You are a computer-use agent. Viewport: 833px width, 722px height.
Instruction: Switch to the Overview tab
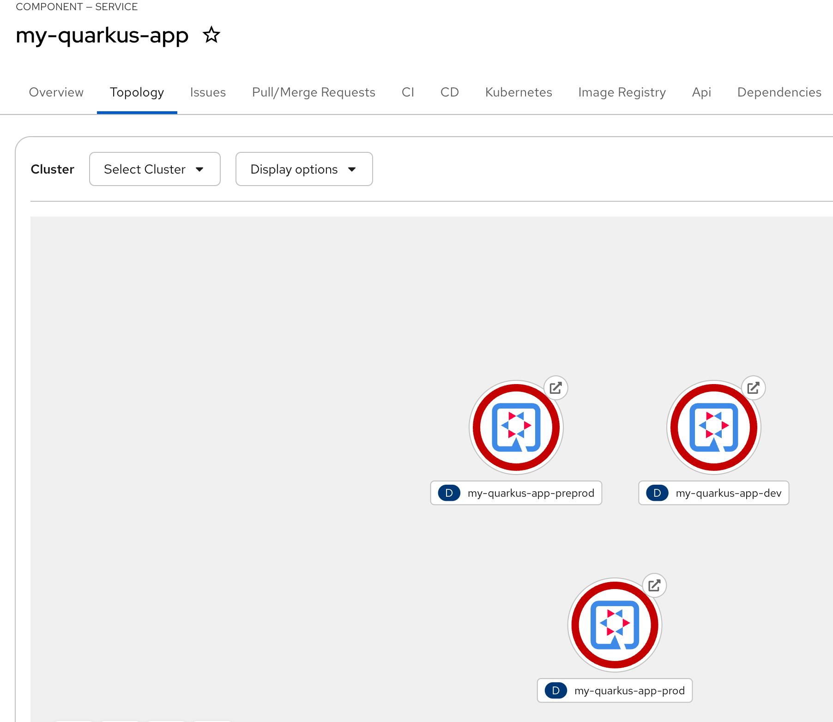coord(56,92)
